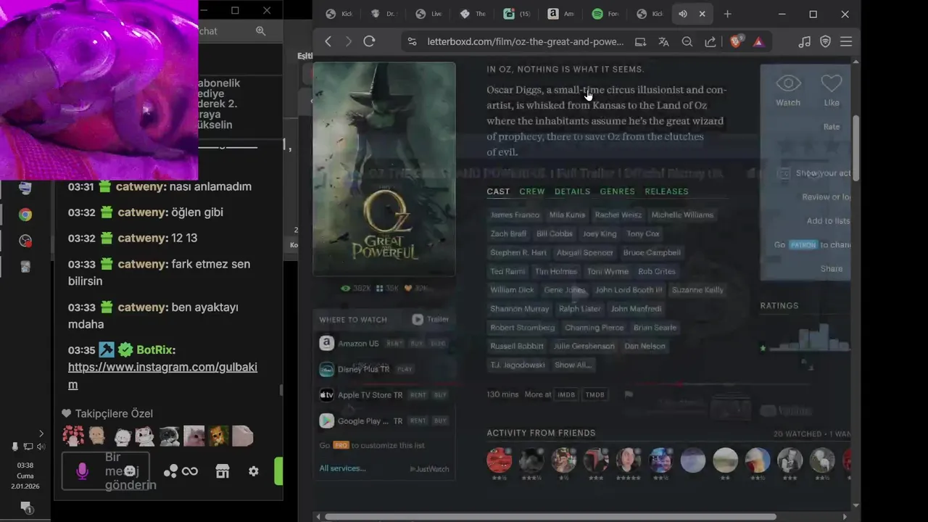The height and width of the screenshot is (522, 928).
Task: Open Mila Kunis cast link
Action: 567,215
